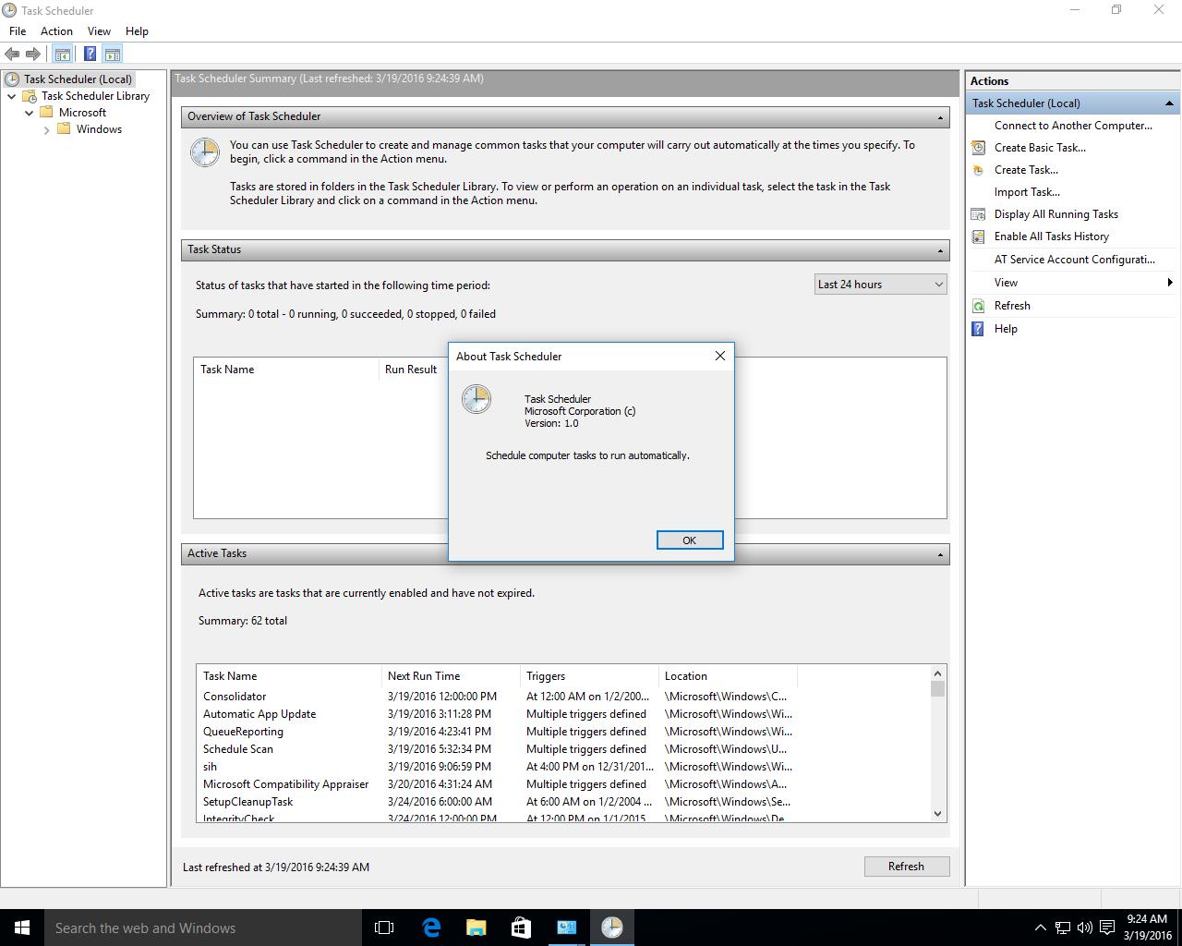Toggle the Action pane toolbar icon
Viewport: 1182px width, 946px height.
tap(112, 55)
